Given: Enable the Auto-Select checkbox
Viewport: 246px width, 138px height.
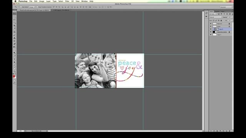Looking at the screenshot, I should 21,7.
